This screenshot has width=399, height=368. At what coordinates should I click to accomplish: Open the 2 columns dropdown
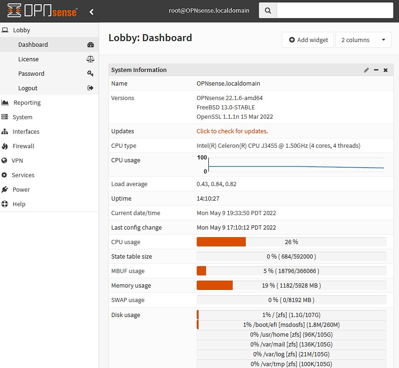pyautogui.click(x=363, y=40)
